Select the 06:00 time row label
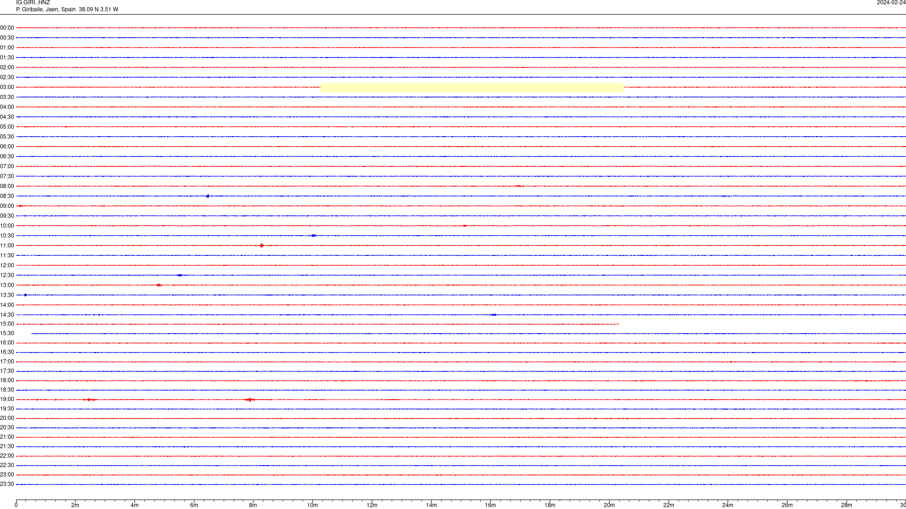 [x=7, y=147]
